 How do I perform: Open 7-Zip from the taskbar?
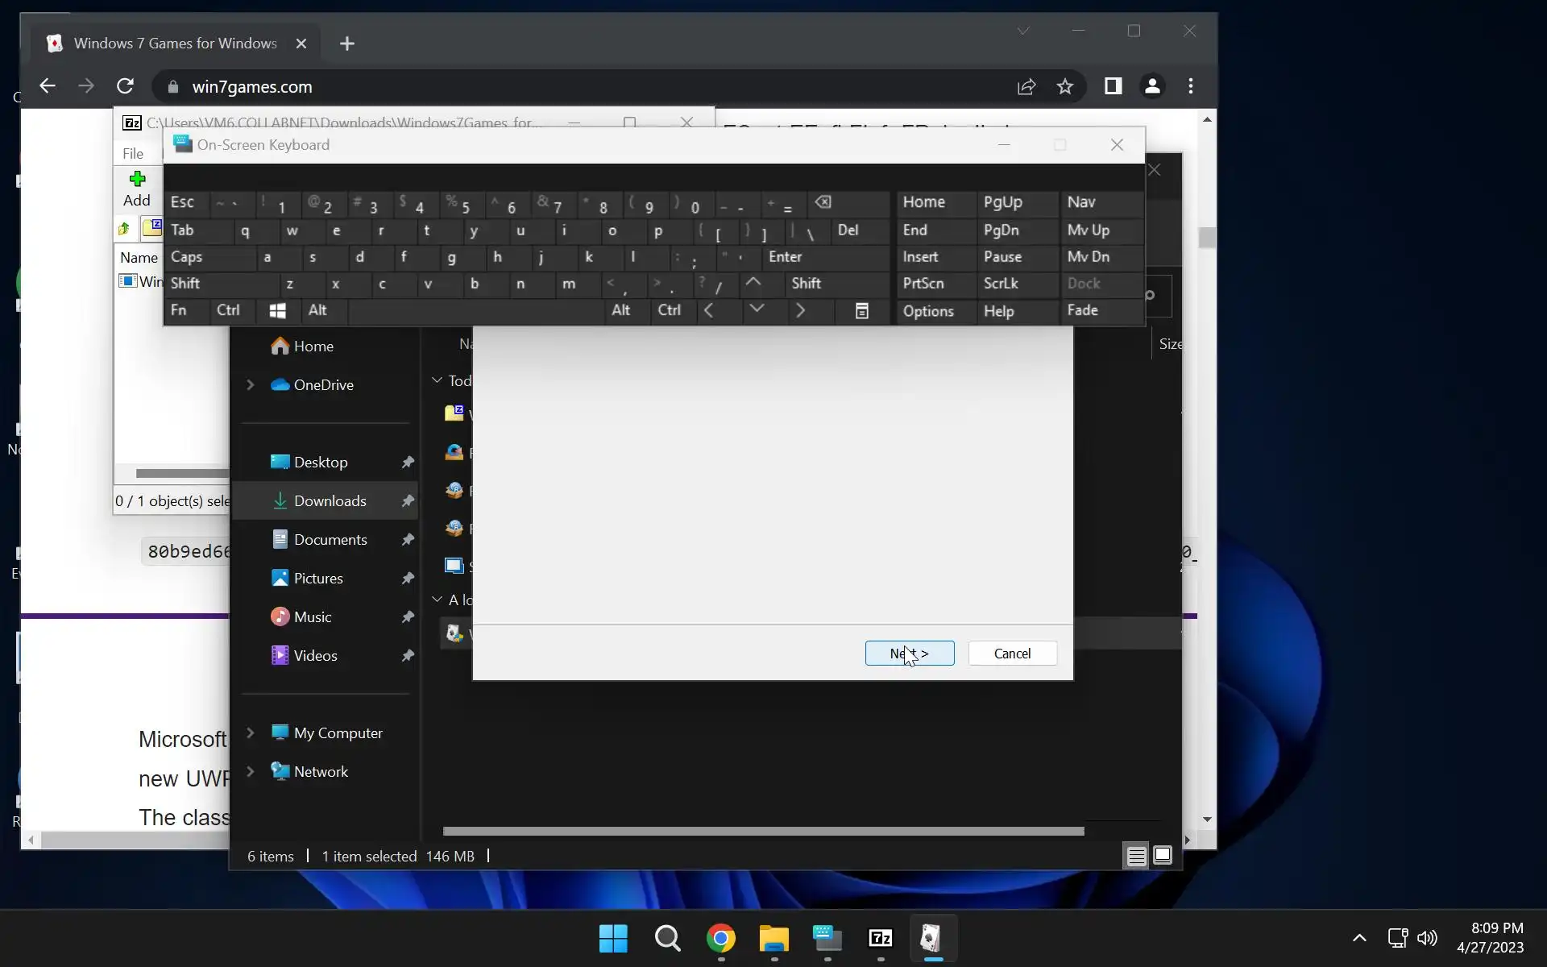(x=880, y=938)
